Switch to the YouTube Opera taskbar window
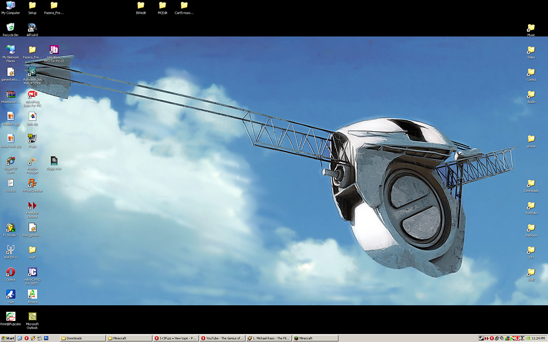548x342 pixels. 222,338
